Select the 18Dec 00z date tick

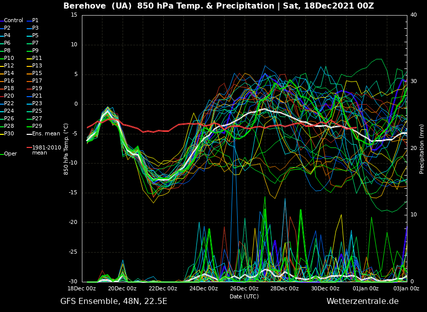pyautogui.click(x=82, y=289)
